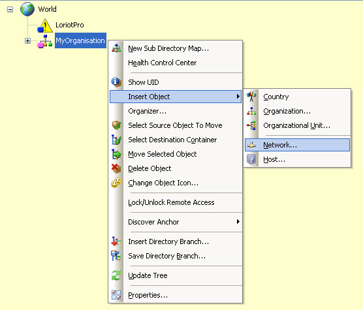363x310 pixels.
Task: Click the New Sub Directory Map icon
Action: click(x=116, y=48)
